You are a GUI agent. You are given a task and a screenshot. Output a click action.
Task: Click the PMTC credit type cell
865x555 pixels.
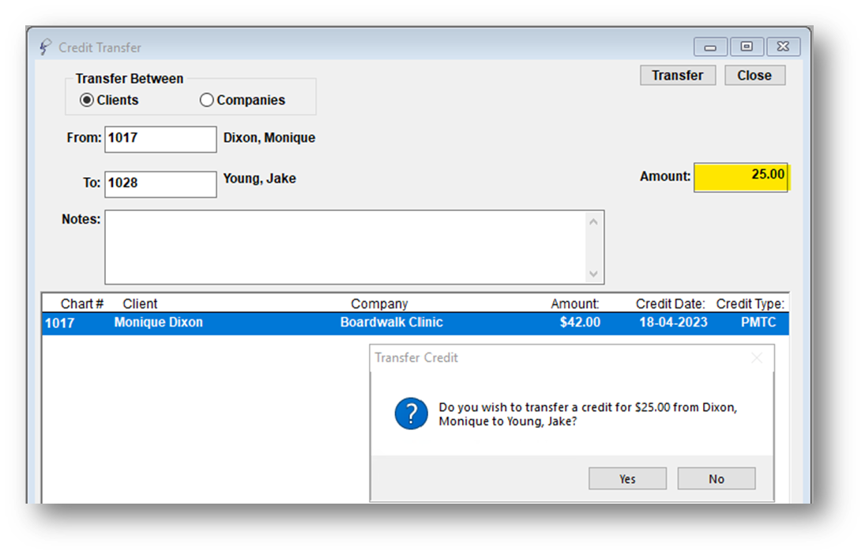(758, 323)
